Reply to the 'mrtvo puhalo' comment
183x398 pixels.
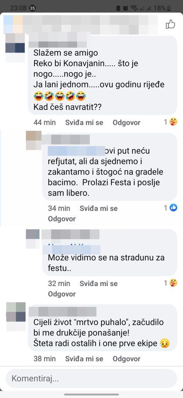(x=127, y=359)
